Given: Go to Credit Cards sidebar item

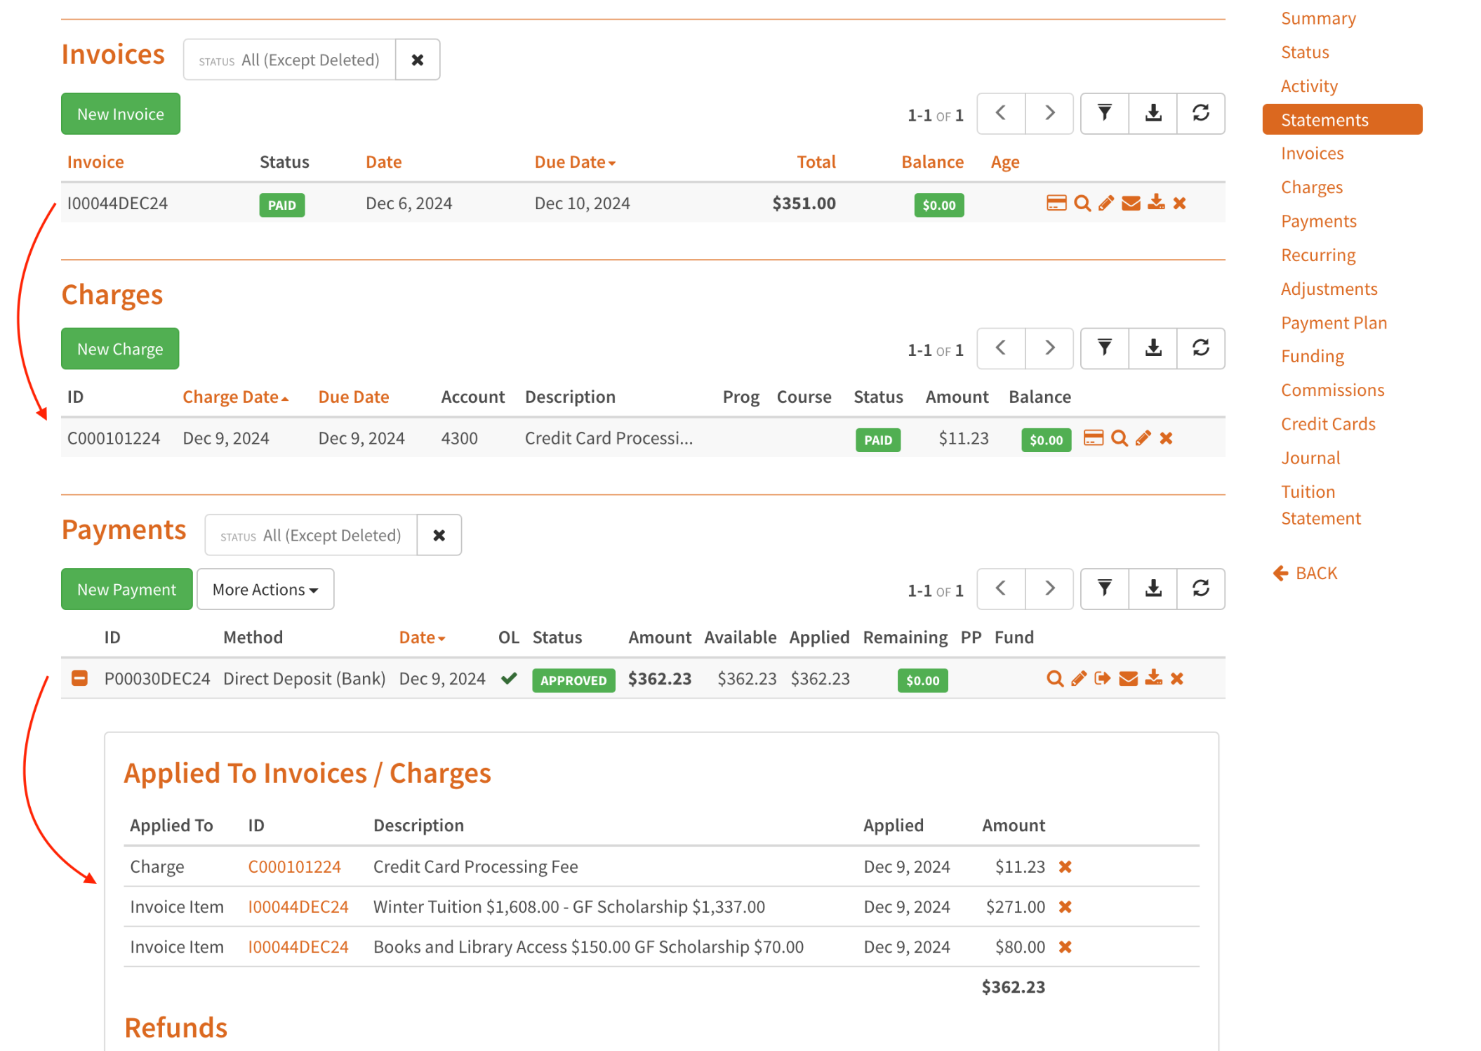Looking at the screenshot, I should pos(1328,424).
